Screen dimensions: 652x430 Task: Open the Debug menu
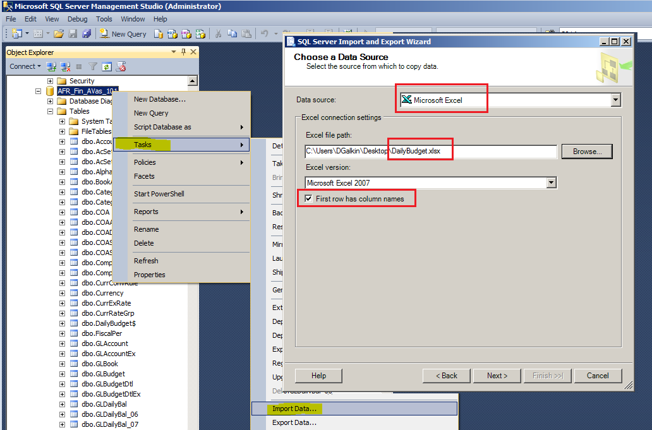point(77,19)
